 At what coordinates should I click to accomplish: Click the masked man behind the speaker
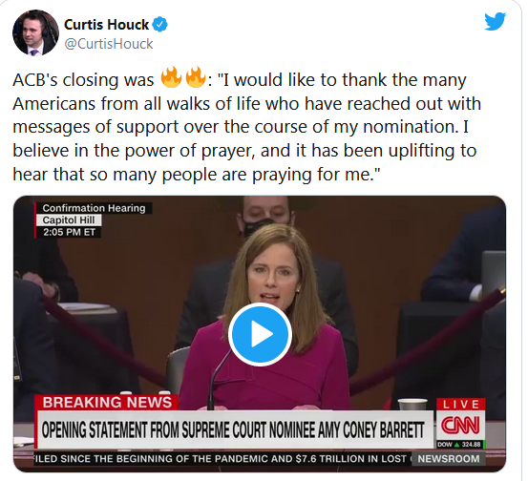(x=264, y=217)
